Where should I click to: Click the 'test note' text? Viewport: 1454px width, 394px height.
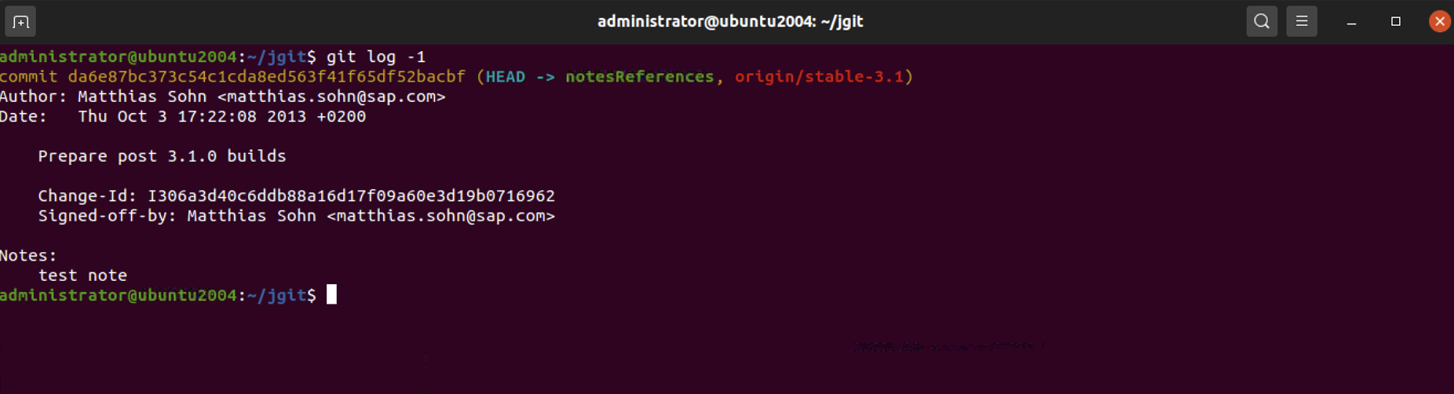tap(82, 275)
